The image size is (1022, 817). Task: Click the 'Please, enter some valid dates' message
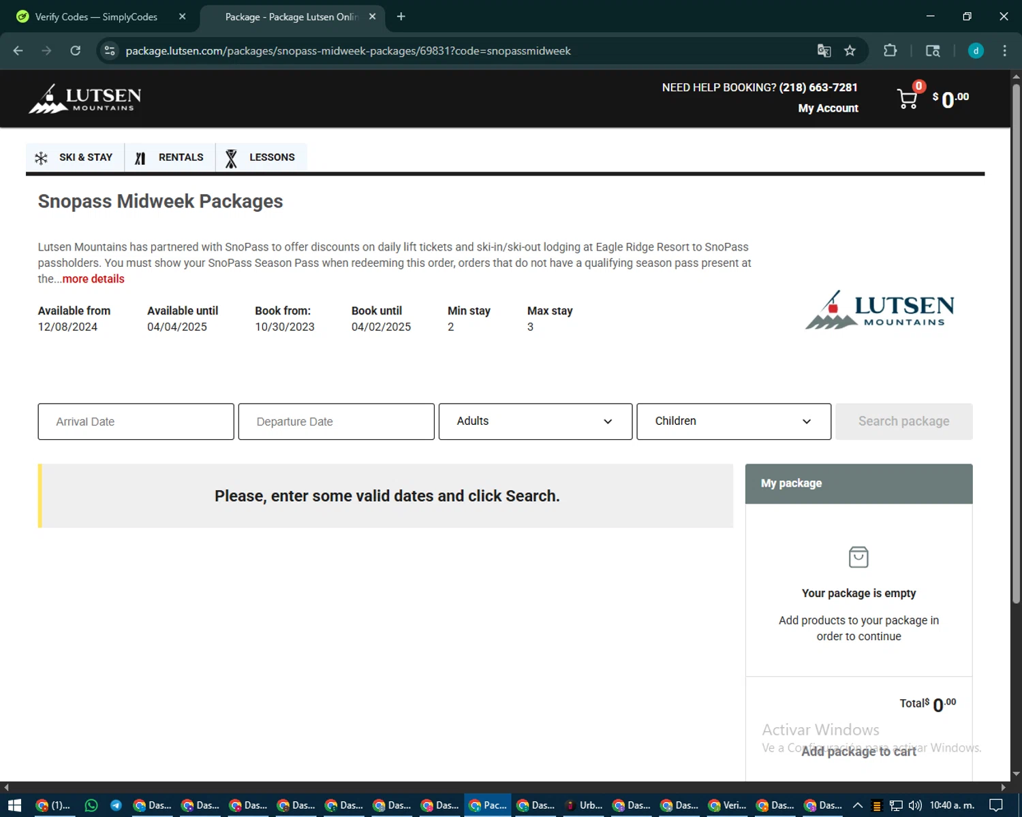click(387, 496)
